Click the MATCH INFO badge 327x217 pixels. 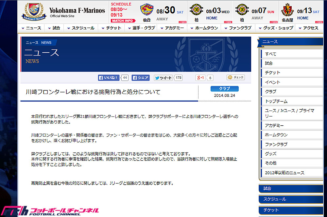click(123, 20)
